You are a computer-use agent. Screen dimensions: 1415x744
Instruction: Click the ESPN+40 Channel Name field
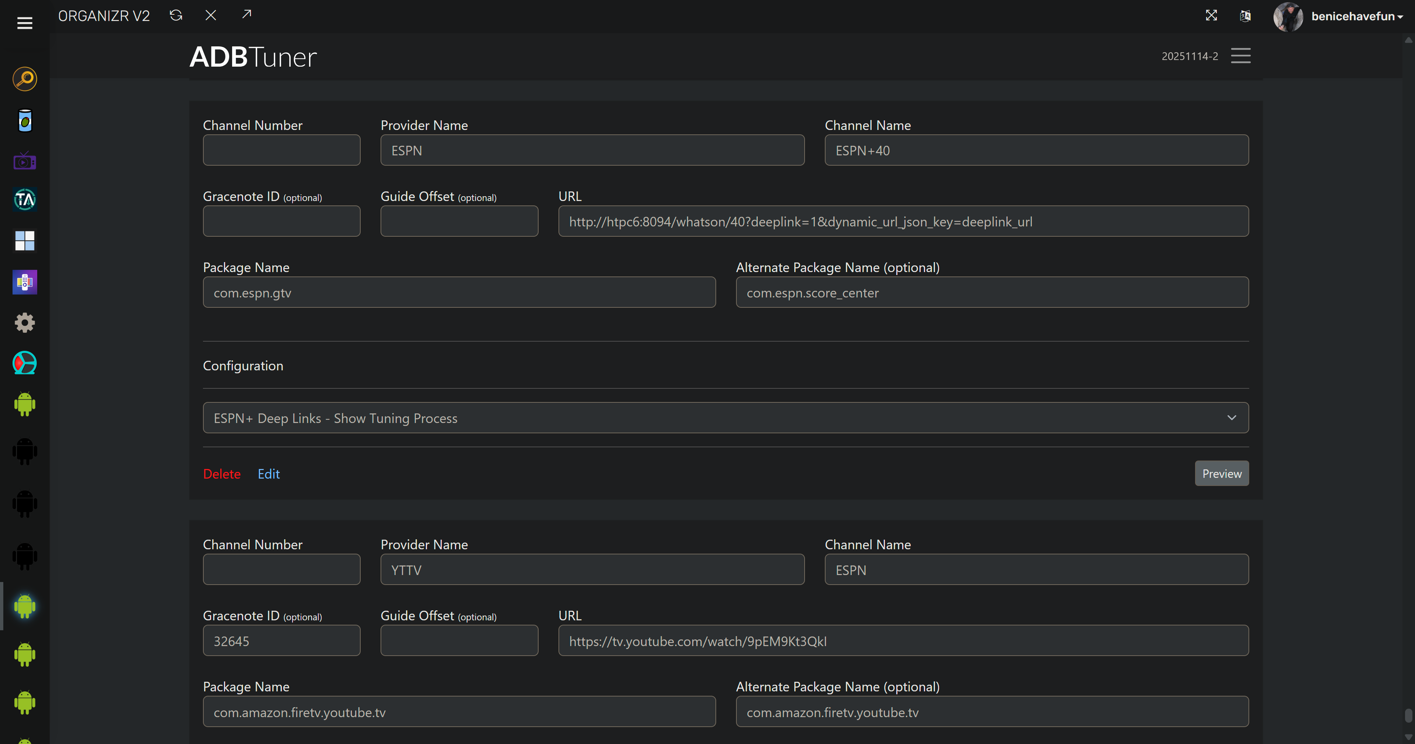[1036, 151]
